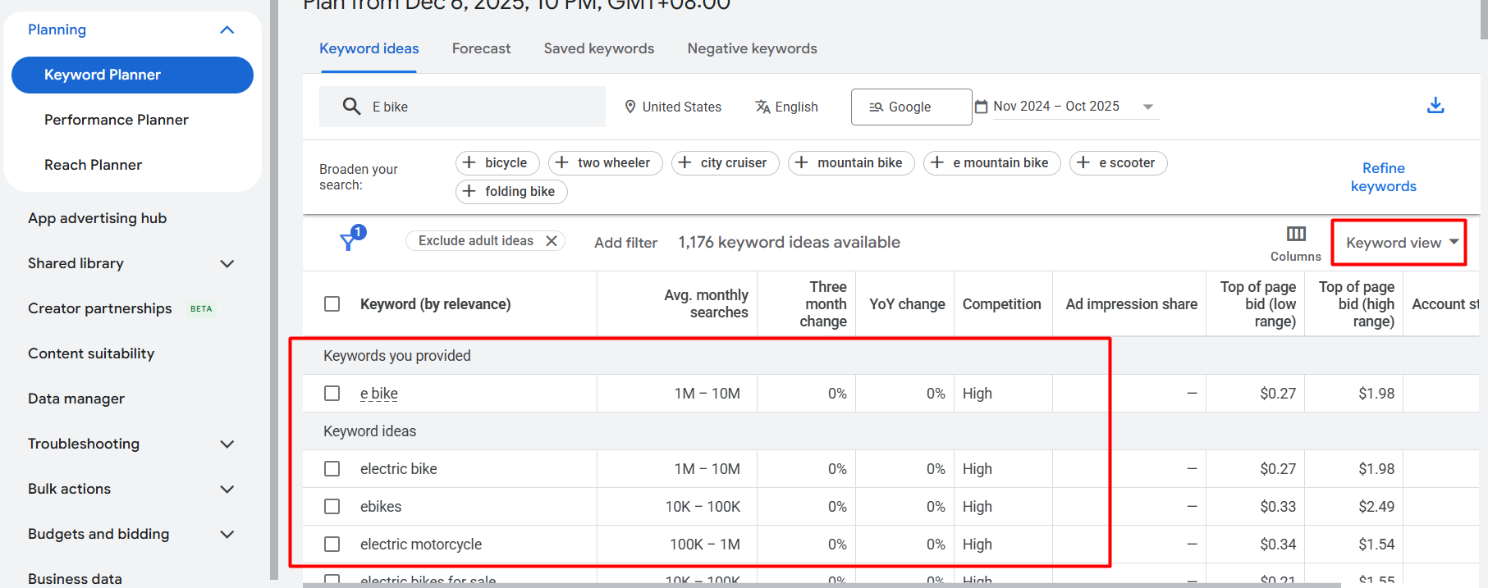Click the Refine keywords link
The image size is (1488, 588).
coord(1383,177)
